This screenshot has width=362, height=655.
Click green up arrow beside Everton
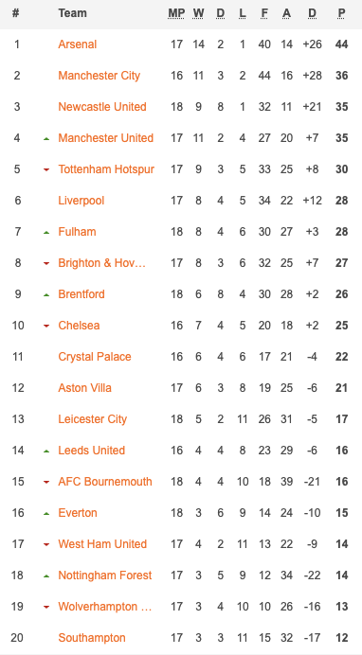pyautogui.click(x=46, y=513)
